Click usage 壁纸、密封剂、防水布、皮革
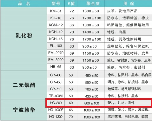Image resolution: width=152 pixels, height=121 pixels. coord(129,60)
